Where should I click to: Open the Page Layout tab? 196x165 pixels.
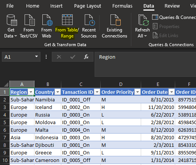tap(87, 6)
